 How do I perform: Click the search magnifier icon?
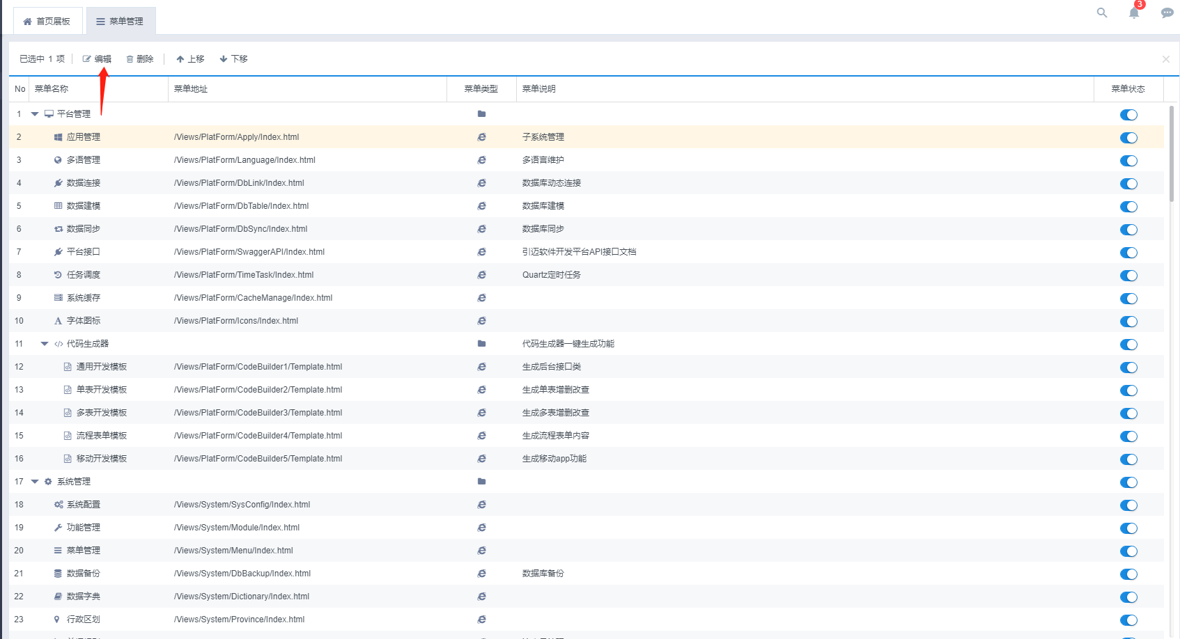pos(1102,13)
